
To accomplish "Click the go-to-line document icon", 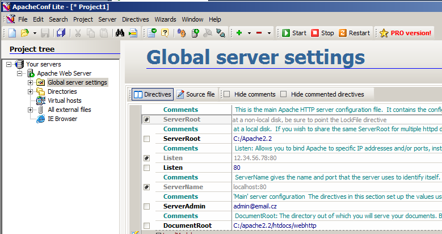I will [x=133, y=33].
